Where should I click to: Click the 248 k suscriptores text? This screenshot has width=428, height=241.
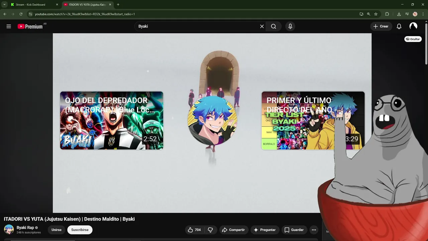(29, 233)
